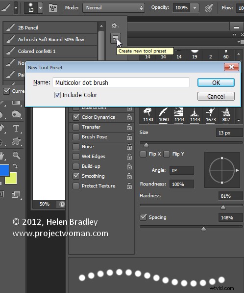Click the Spacing slider handle

coord(203,229)
